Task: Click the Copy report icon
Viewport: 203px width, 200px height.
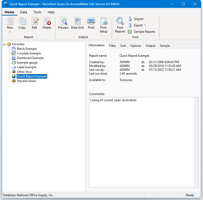Action: pyautogui.click(x=22, y=21)
